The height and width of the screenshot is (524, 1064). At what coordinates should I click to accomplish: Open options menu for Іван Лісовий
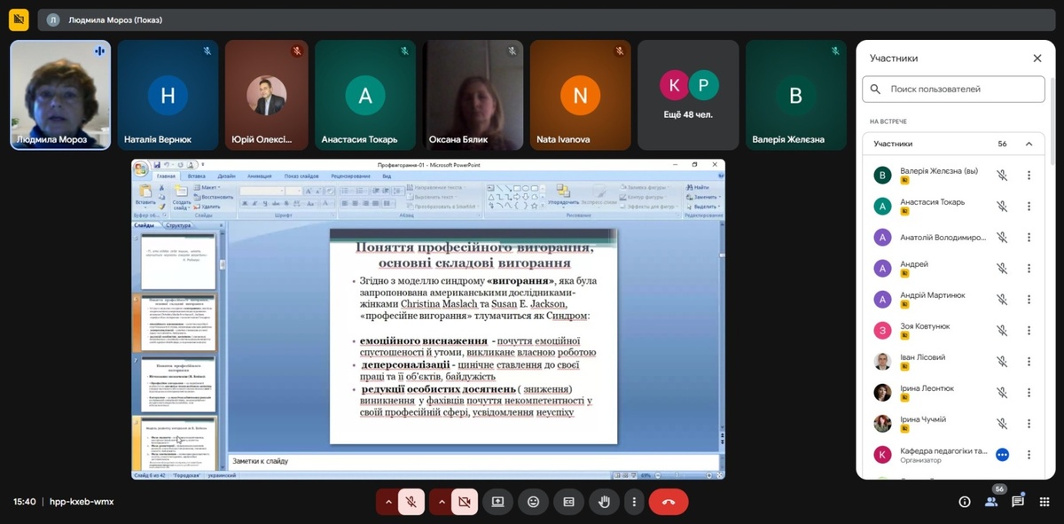pyautogui.click(x=1029, y=362)
